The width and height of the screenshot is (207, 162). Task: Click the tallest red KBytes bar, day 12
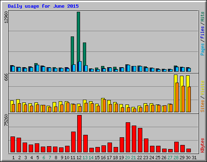tap(79, 134)
